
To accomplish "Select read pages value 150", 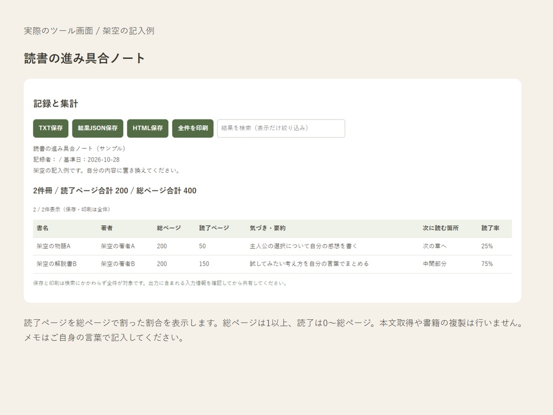I will pos(204,264).
